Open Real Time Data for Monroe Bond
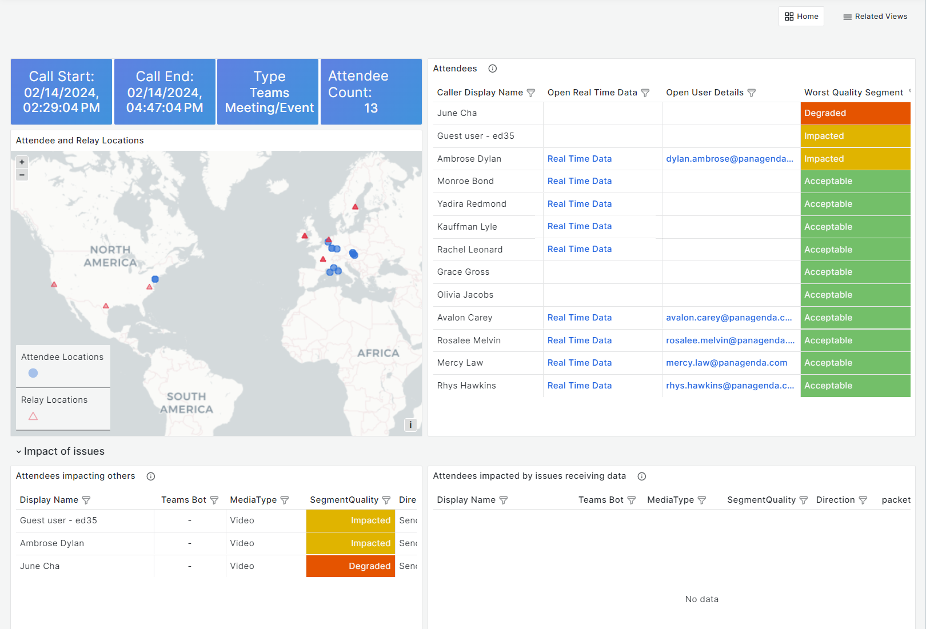Image resolution: width=926 pixels, height=629 pixels. click(579, 181)
